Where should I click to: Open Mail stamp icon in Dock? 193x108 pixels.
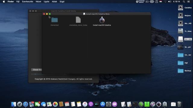click(31, 104)
